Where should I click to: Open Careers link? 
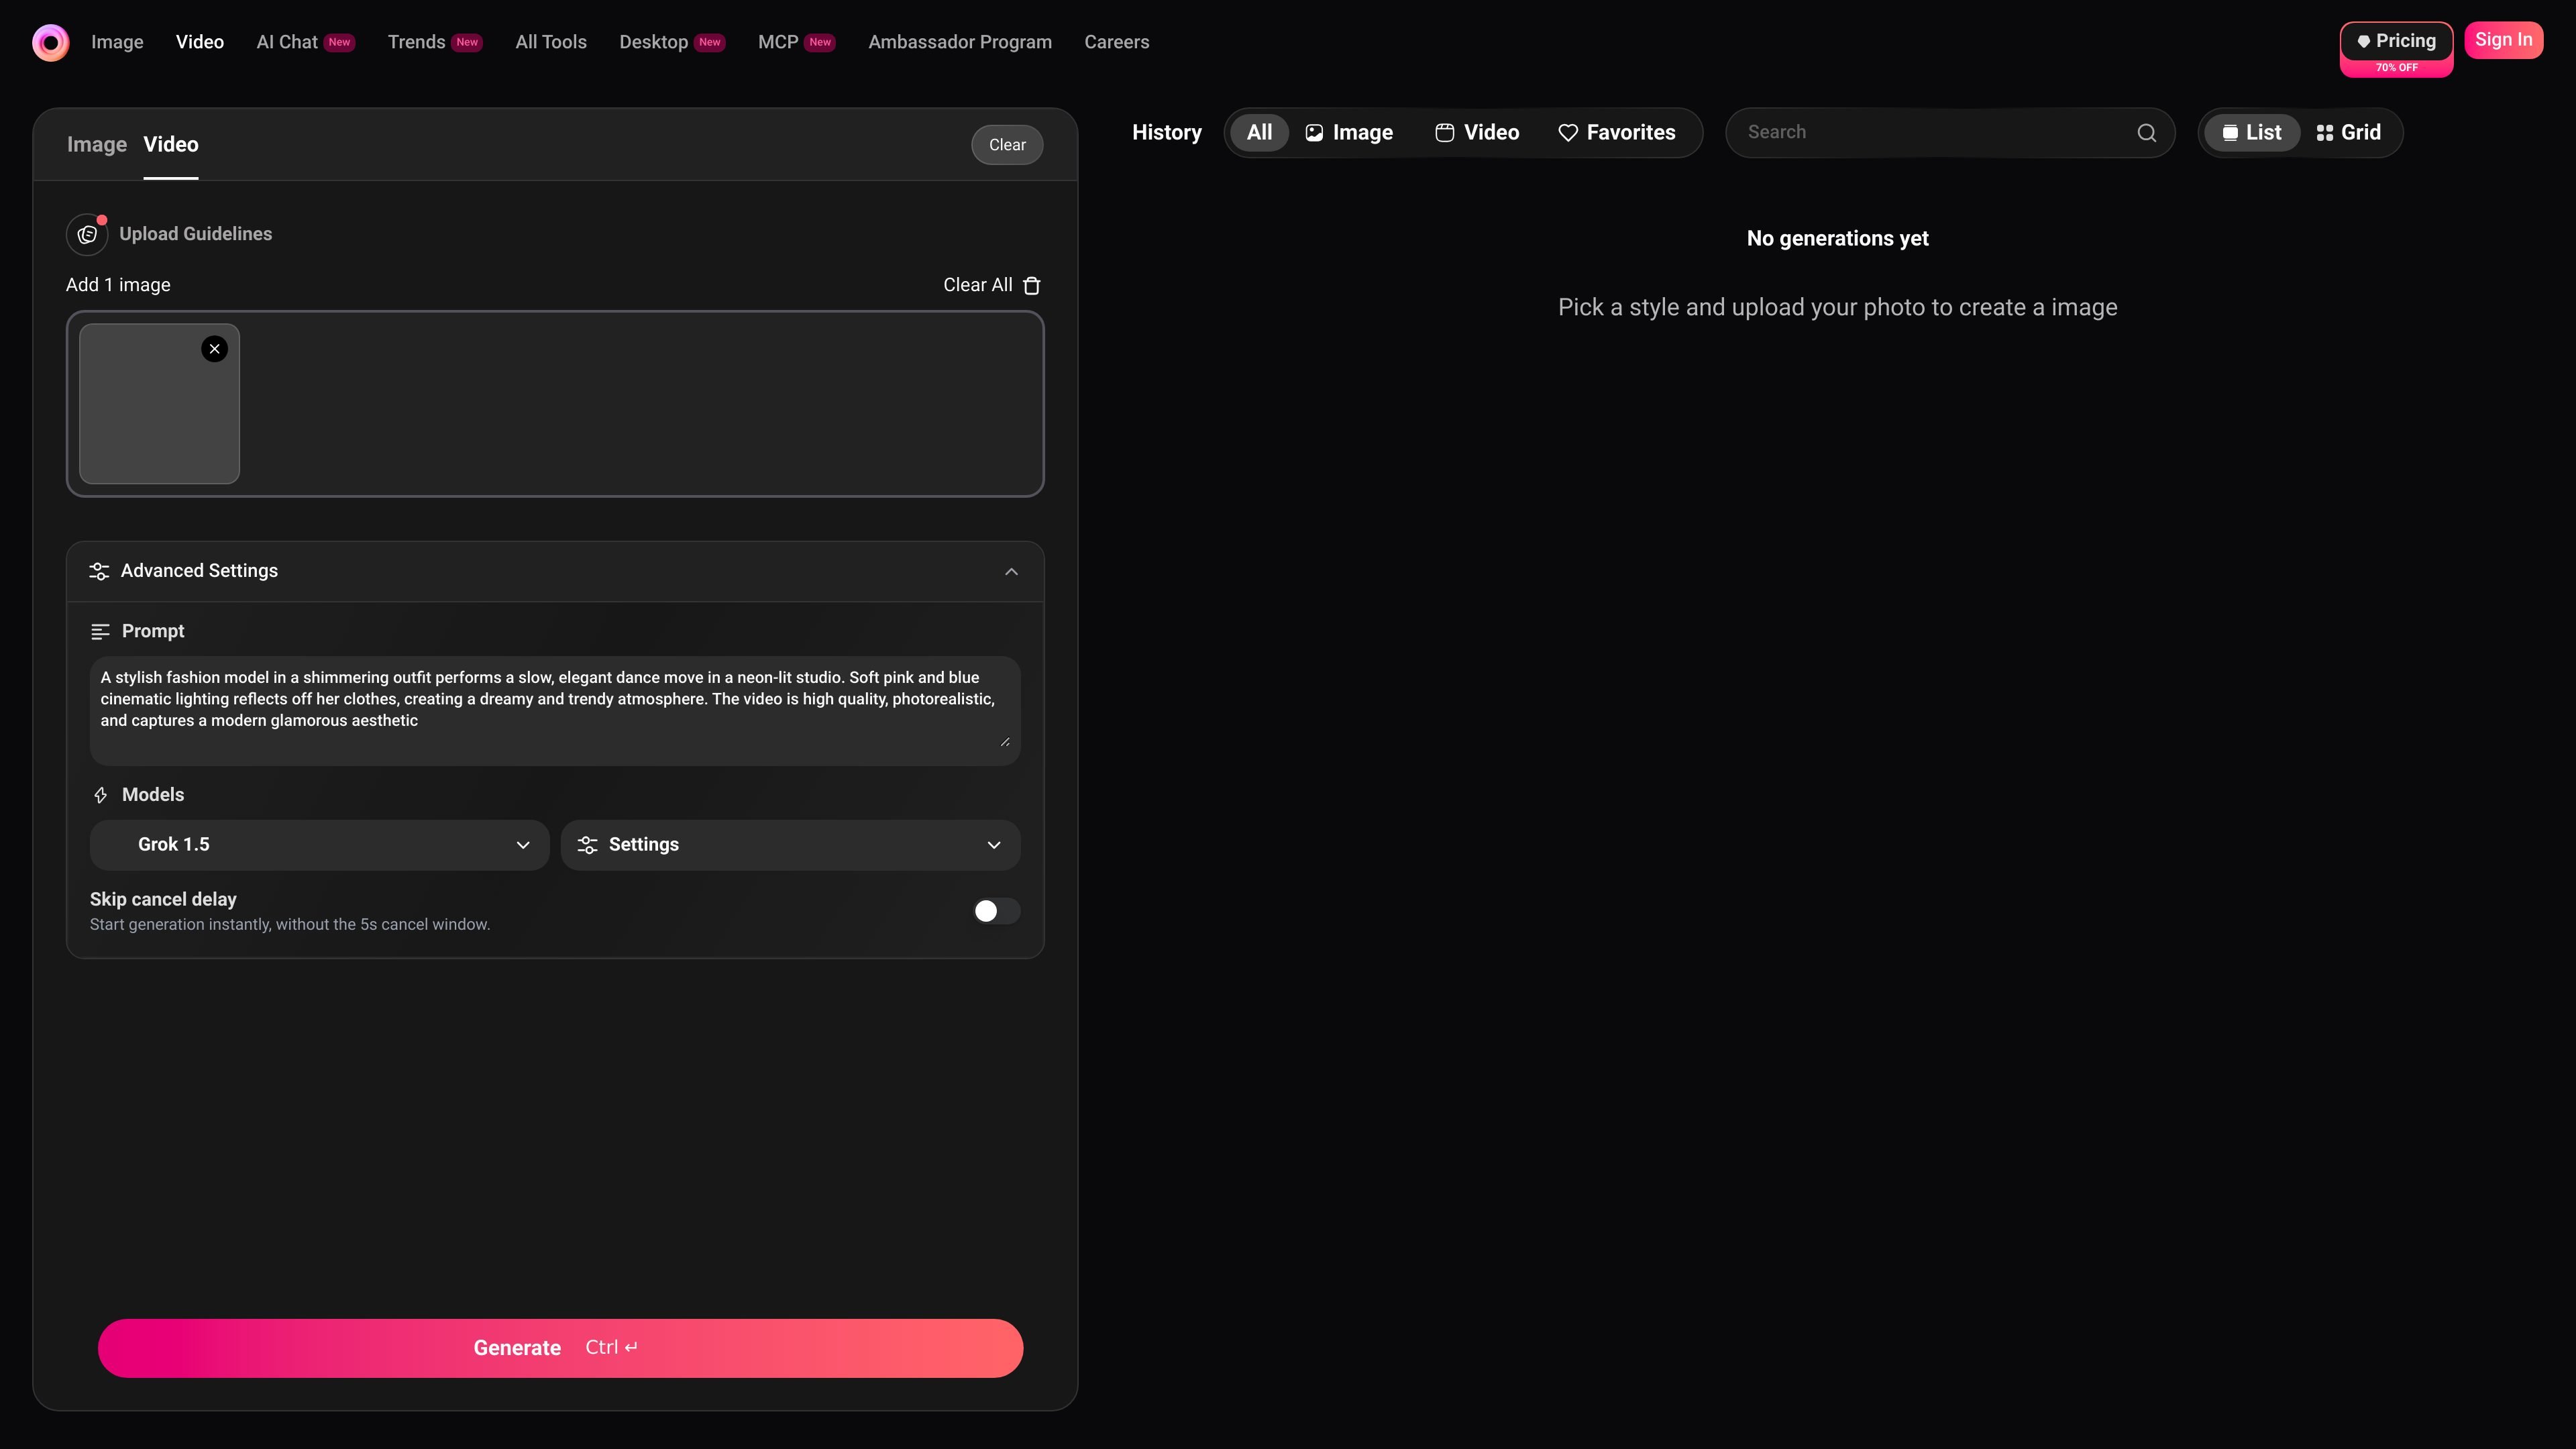coord(1116,42)
